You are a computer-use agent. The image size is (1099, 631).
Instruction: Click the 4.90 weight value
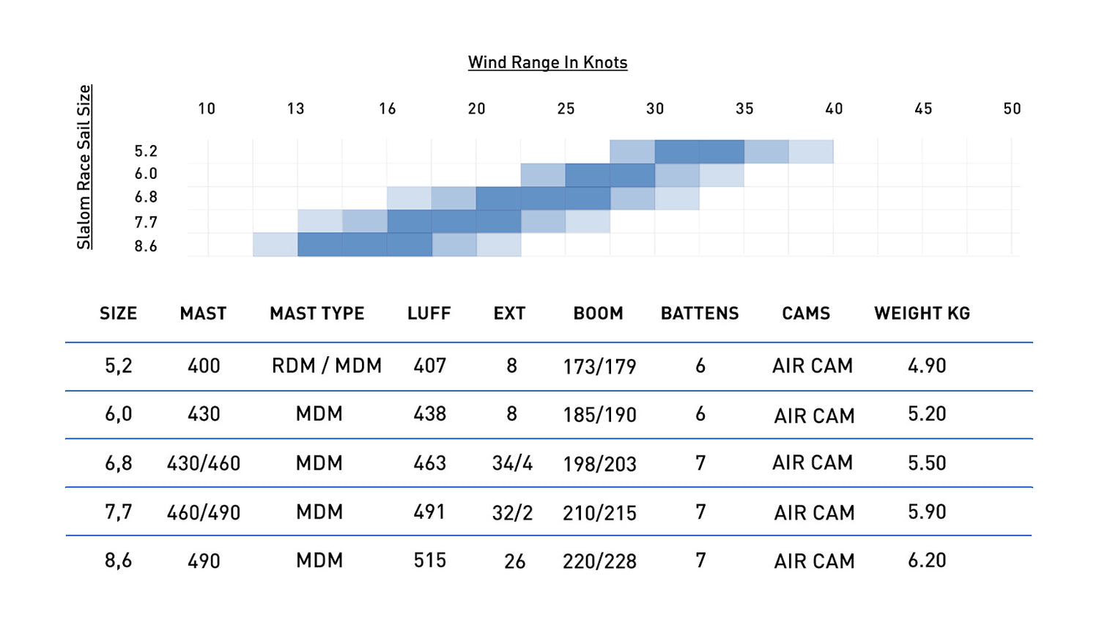point(927,366)
